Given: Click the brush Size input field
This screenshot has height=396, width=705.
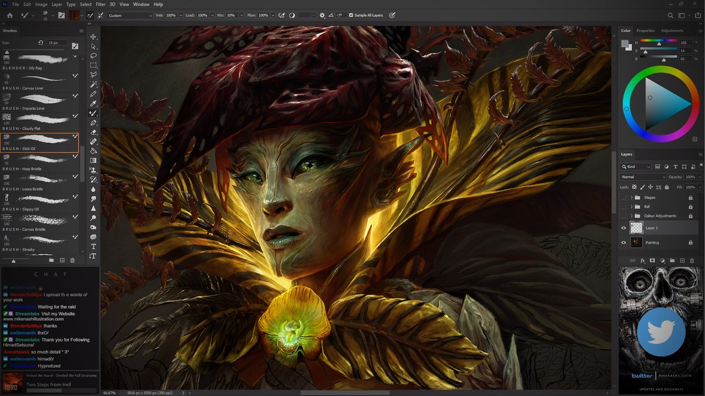Looking at the screenshot, I should pos(56,43).
